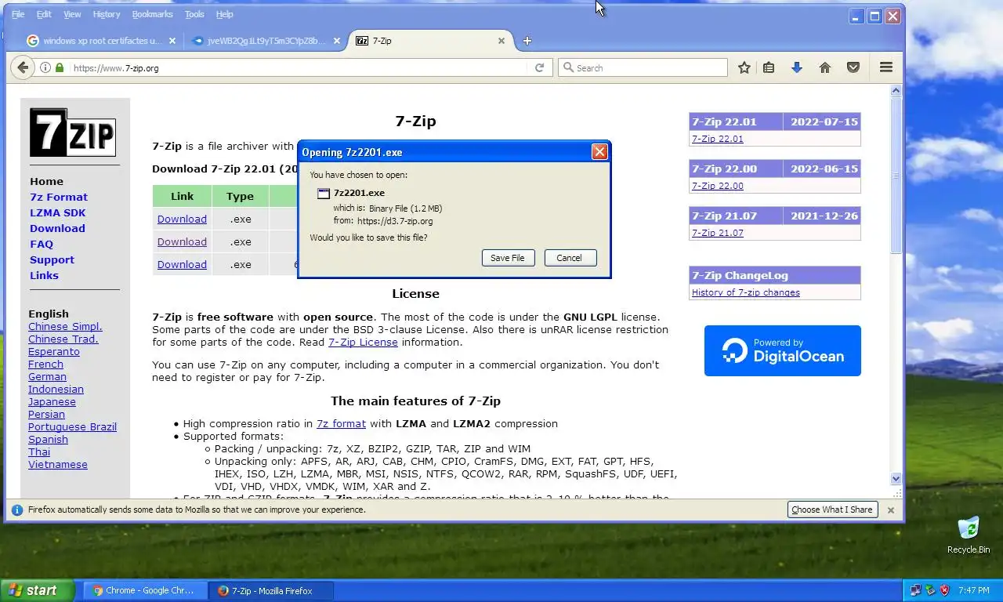Click Save File in the download dialog
Viewport: 1003px width, 602px height.
point(508,258)
